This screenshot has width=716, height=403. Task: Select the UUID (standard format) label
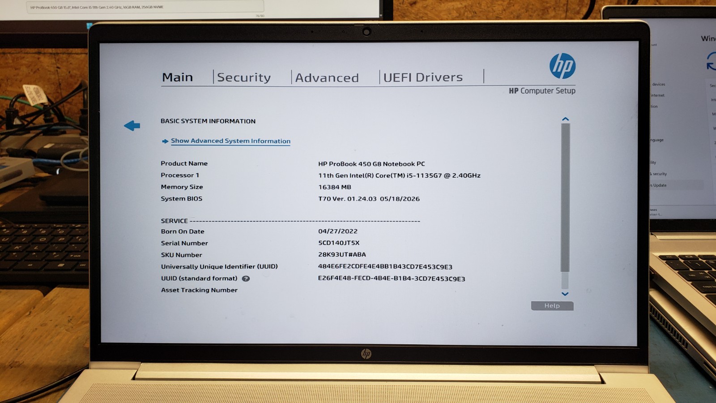tap(199, 279)
